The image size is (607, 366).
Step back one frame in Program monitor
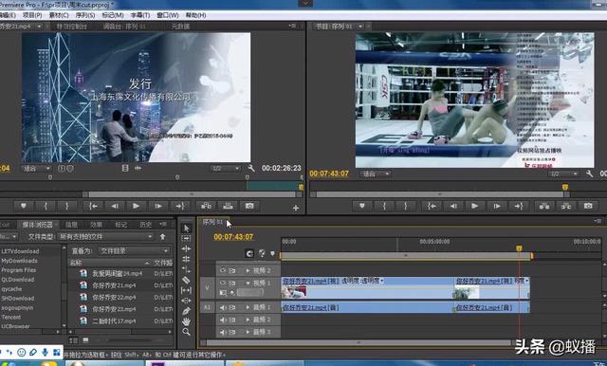453,206
